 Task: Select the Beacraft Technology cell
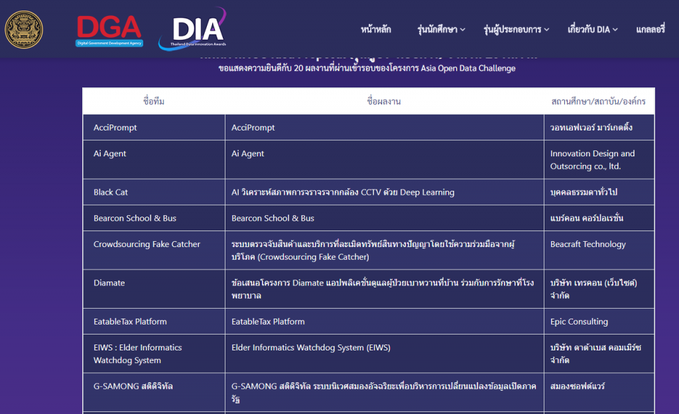[x=599, y=250]
